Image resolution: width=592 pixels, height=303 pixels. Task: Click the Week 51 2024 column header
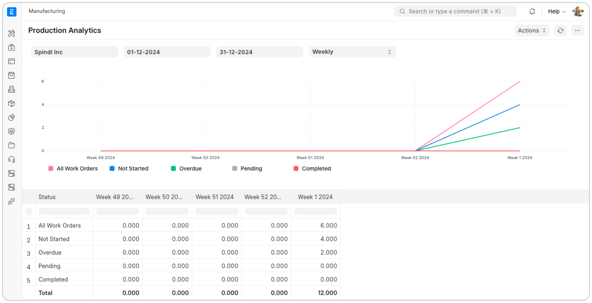217,197
